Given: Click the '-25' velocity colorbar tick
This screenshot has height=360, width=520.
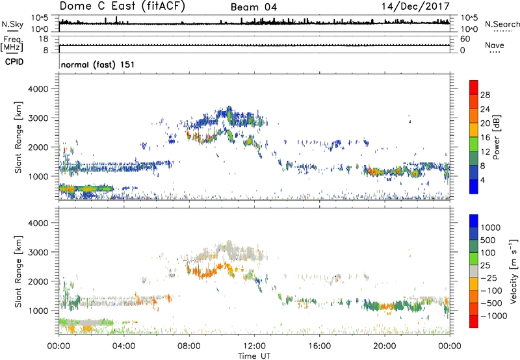Looking at the screenshot, I should pyautogui.click(x=489, y=277).
